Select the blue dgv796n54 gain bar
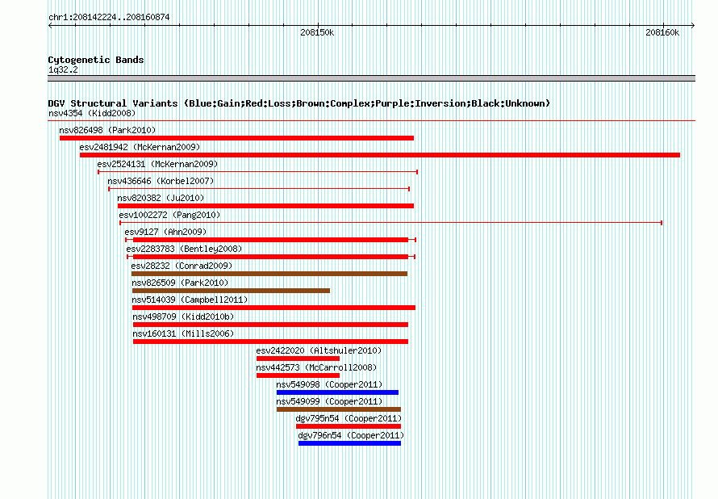 tap(350, 443)
